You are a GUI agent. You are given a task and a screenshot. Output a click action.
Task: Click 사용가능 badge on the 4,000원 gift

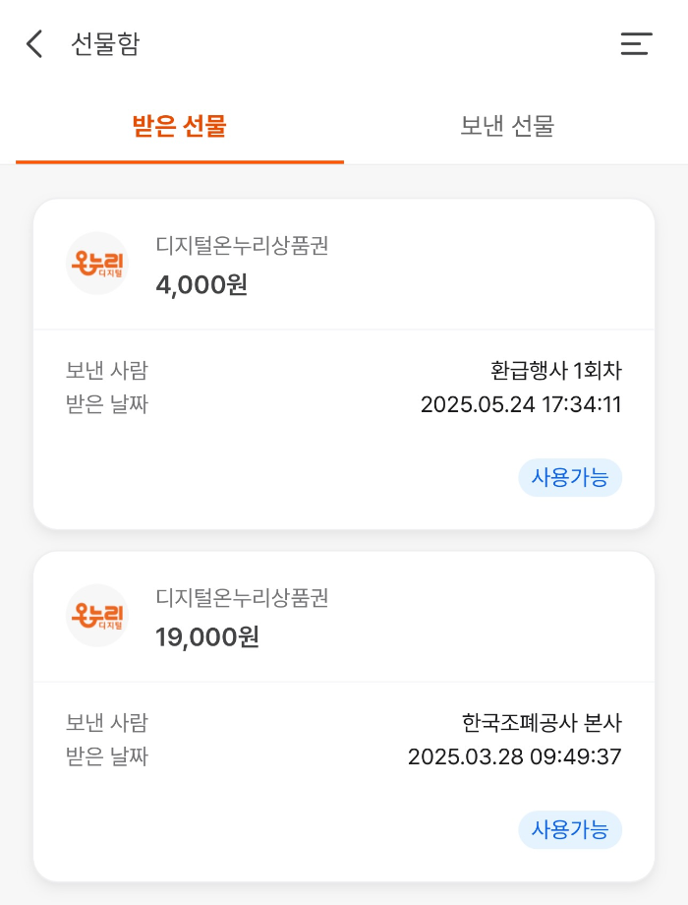(570, 478)
